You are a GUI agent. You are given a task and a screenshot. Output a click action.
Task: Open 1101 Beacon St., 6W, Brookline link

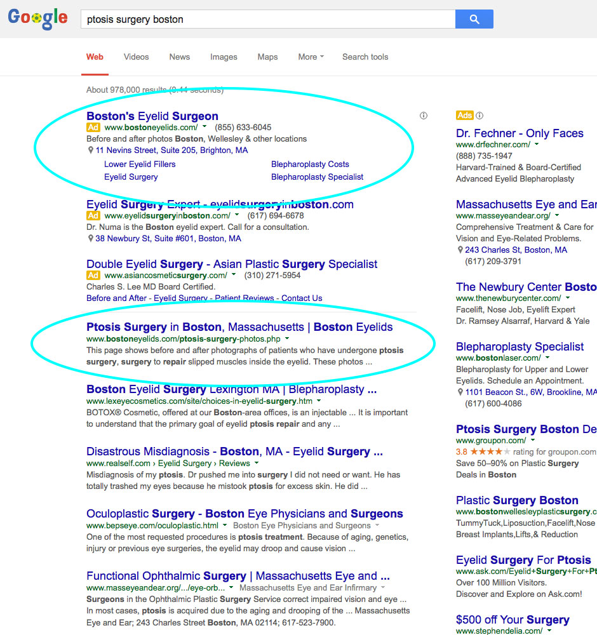point(531,392)
